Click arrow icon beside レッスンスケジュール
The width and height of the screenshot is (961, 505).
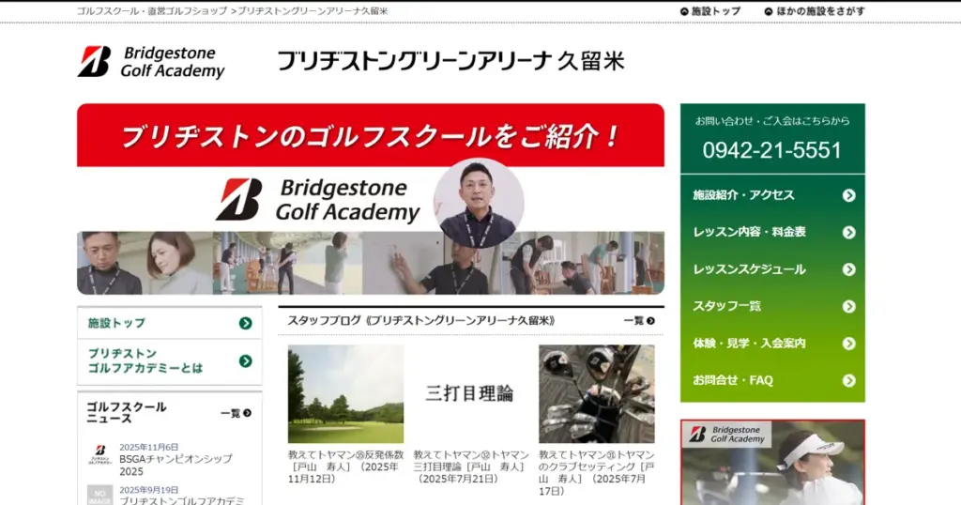click(x=848, y=269)
